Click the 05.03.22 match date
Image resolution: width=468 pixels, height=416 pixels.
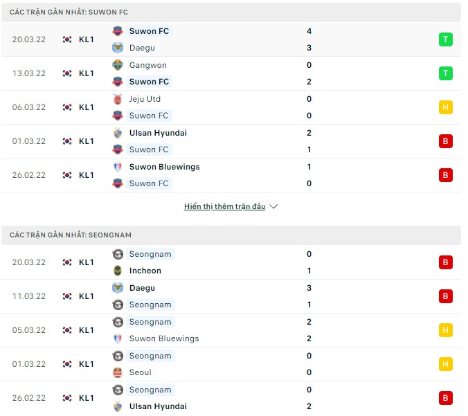coord(29,330)
